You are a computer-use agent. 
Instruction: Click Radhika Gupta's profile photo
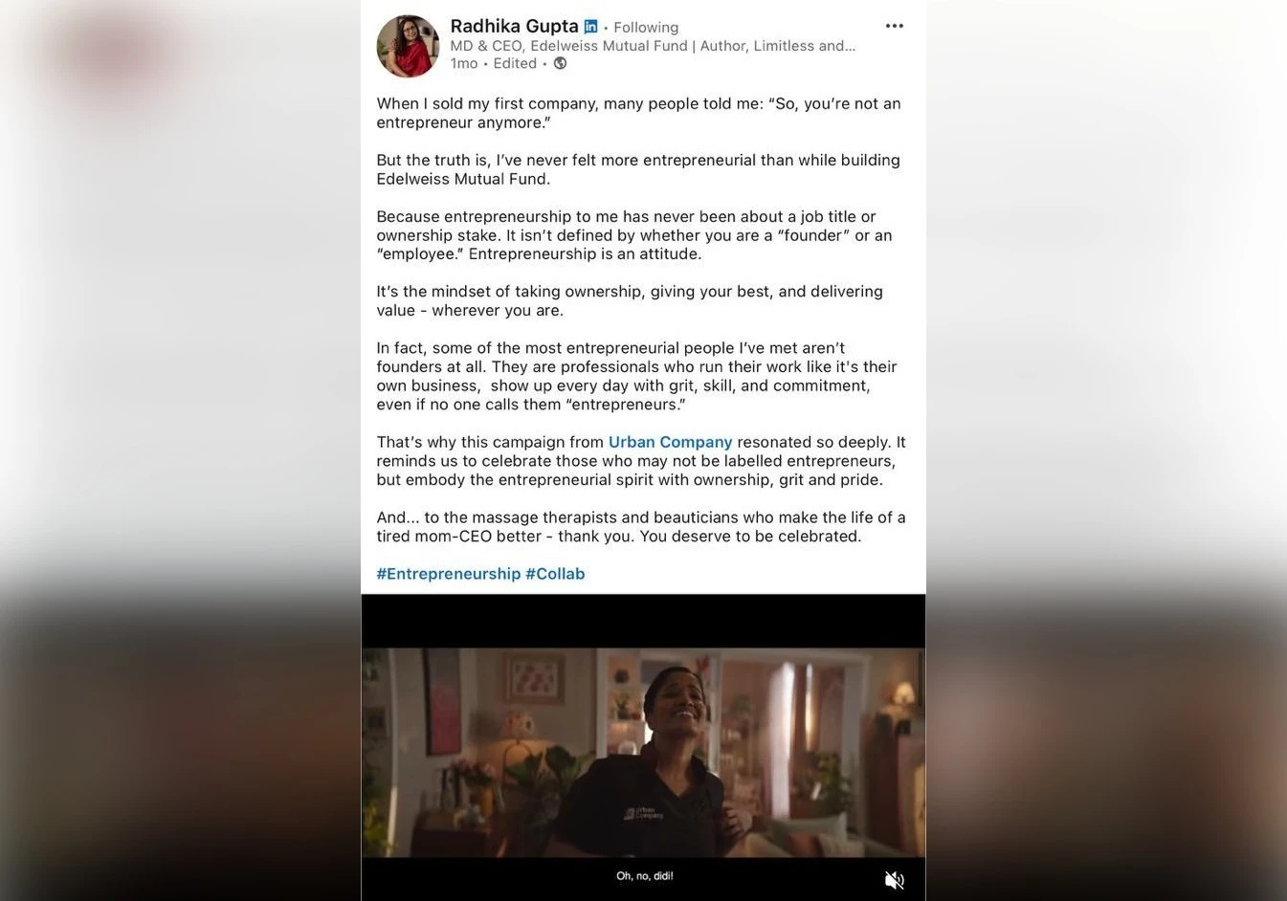pyautogui.click(x=408, y=45)
